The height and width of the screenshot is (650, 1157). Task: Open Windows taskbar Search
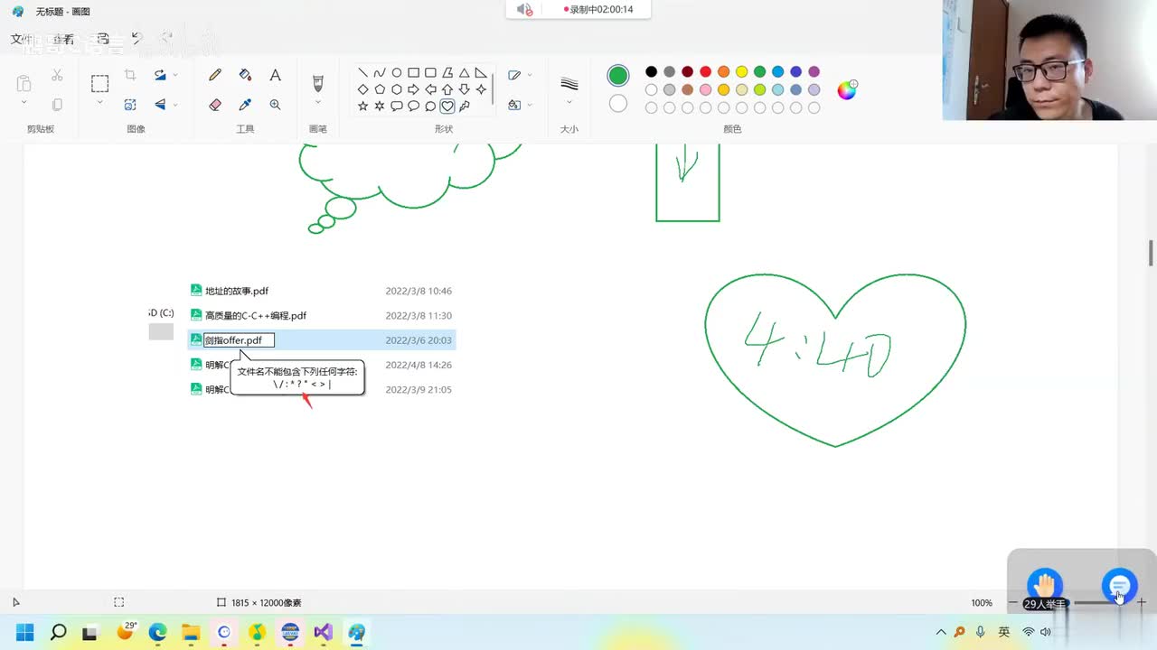(58, 632)
